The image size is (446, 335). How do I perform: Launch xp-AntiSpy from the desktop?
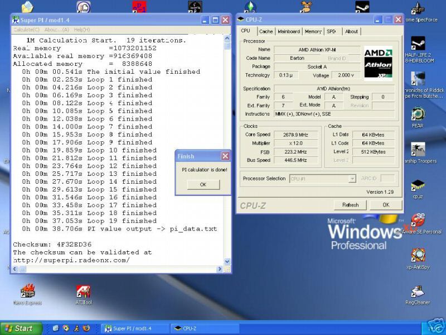pyautogui.click(x=418, y=259)
